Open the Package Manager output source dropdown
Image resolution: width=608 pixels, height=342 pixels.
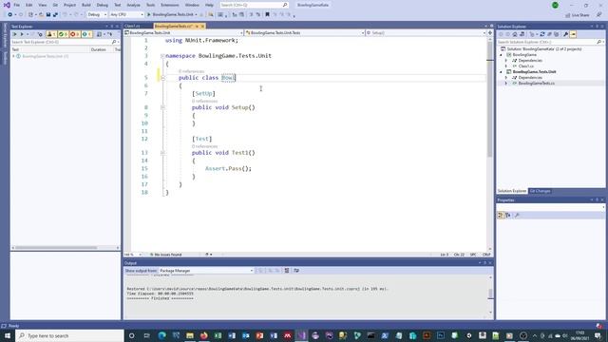point(206,271)
